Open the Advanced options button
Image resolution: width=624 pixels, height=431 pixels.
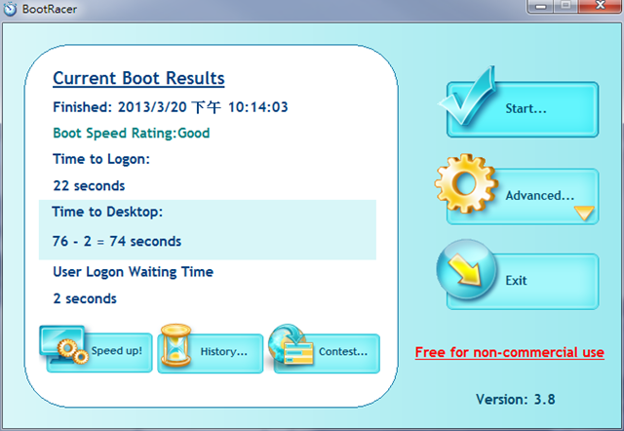pyautogui.click(x=523, y=196)
